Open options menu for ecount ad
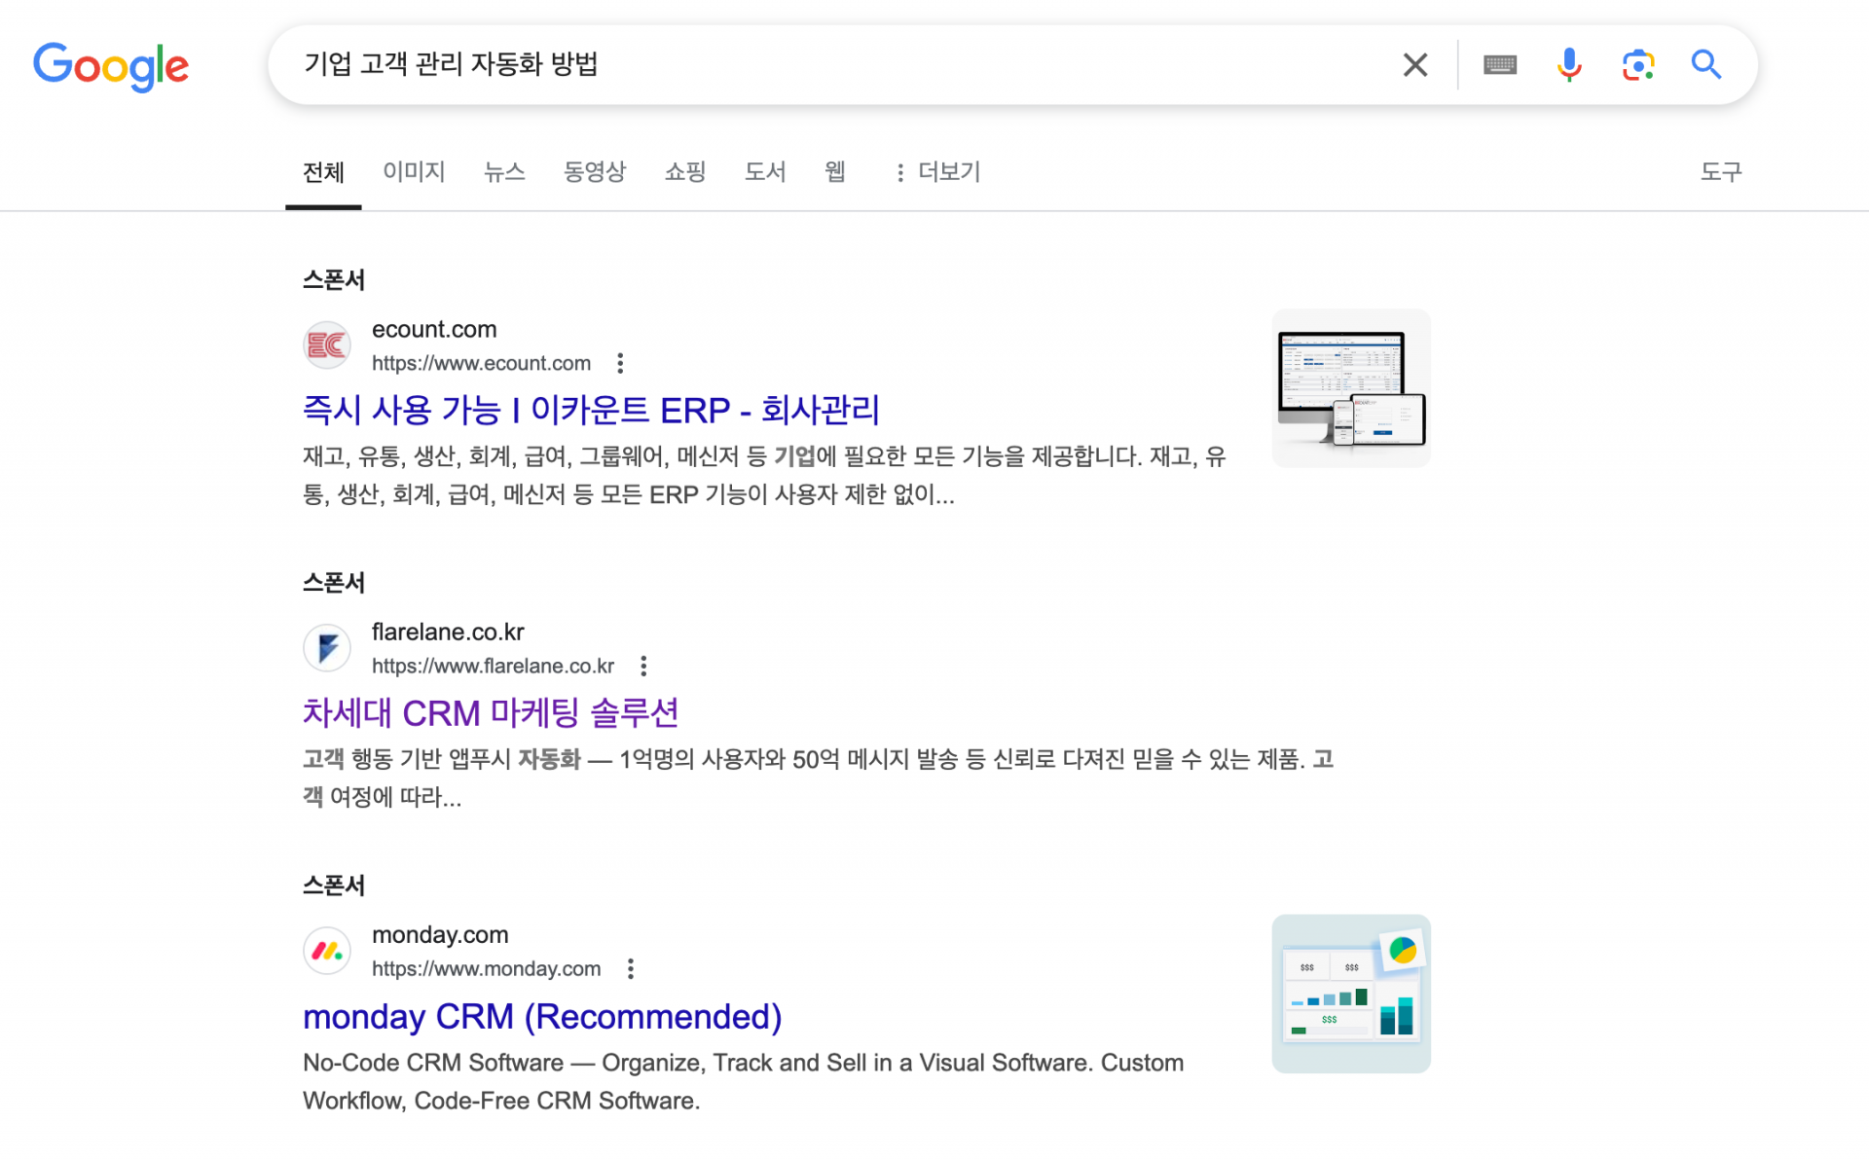1869x1160 pixels. [x=620, y=363]
